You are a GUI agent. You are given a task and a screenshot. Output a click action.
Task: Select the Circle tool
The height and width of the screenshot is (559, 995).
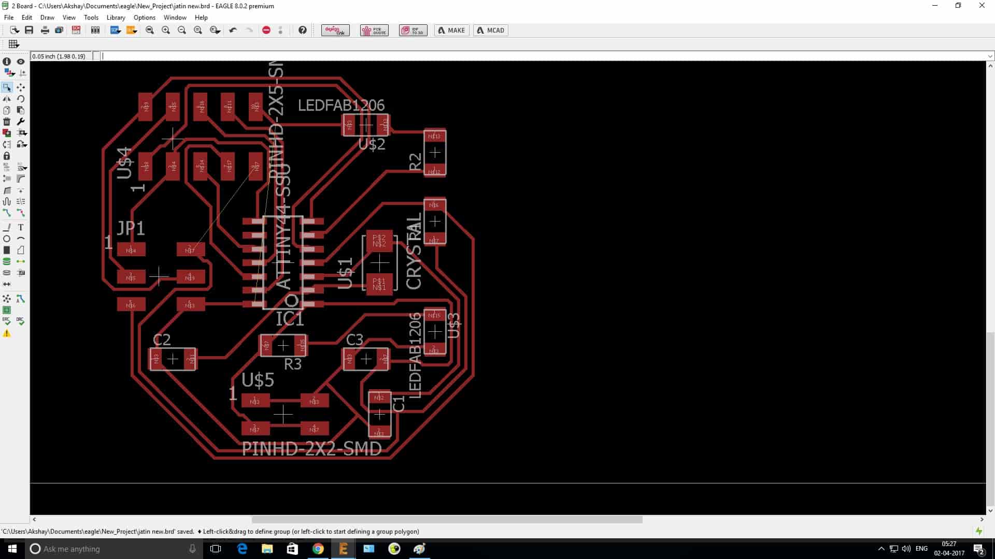pyautogui.click(x=7, y=239)
